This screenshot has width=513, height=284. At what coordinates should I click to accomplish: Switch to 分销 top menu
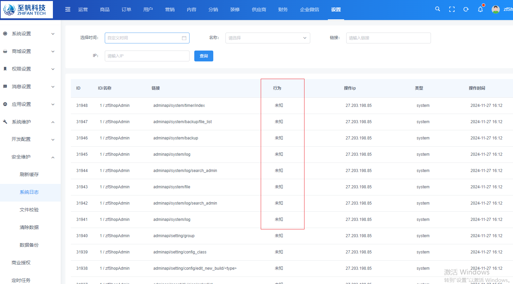[x=213, y=10]
